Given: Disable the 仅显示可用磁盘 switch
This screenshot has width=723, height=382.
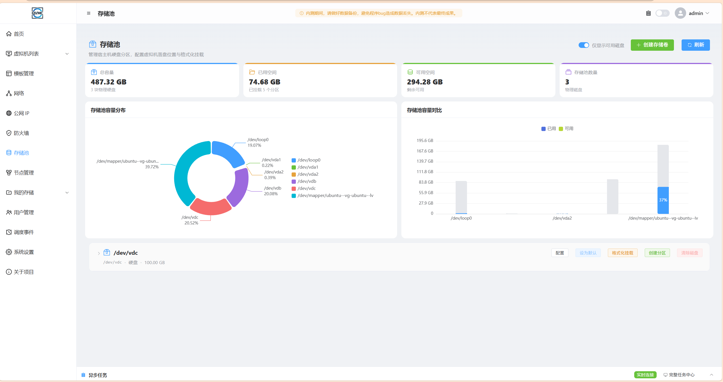Looking at the screenshot, I should click(584, 45).
